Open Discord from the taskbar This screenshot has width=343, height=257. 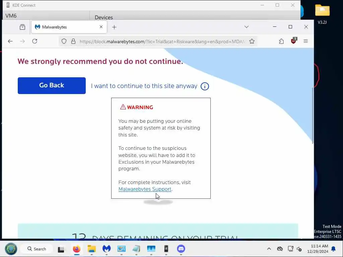(x=181, y=249)
